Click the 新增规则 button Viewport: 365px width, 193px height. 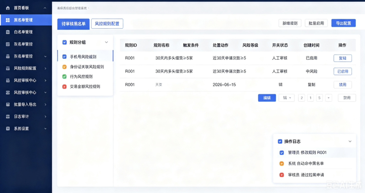[290, 23]
